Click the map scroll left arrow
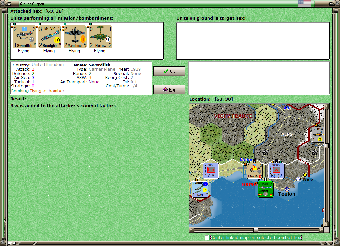This screenshot has width=340, height=246. pos(191,230)
